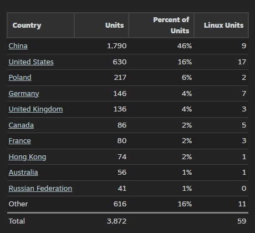
Task: Click China's 46% percent cell
Action: [185, 46]
